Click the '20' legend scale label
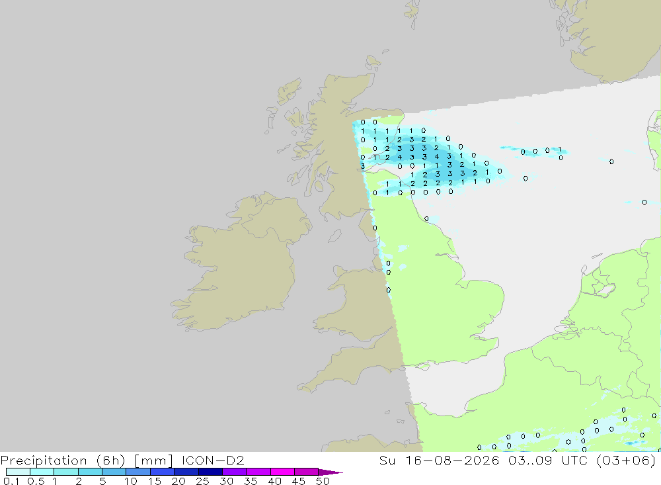The height and width of the screenshot is (485, 661). tap(178, 481)
